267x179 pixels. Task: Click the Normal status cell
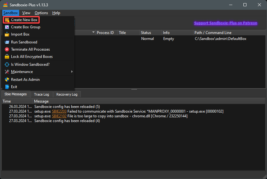click(x=148, y=39)
